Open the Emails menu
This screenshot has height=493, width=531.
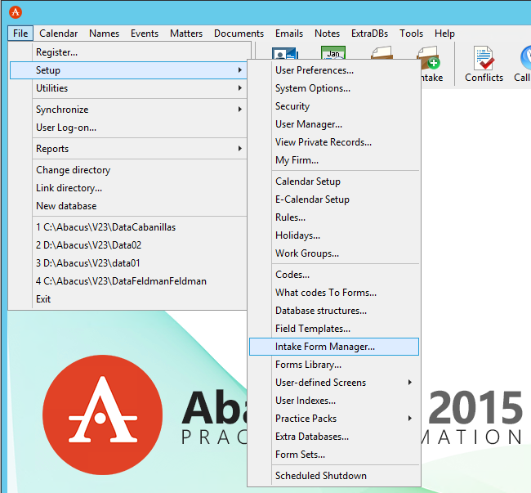point(289,34)
